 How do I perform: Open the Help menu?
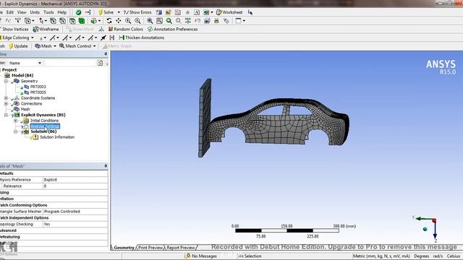(x=61, y=12)
